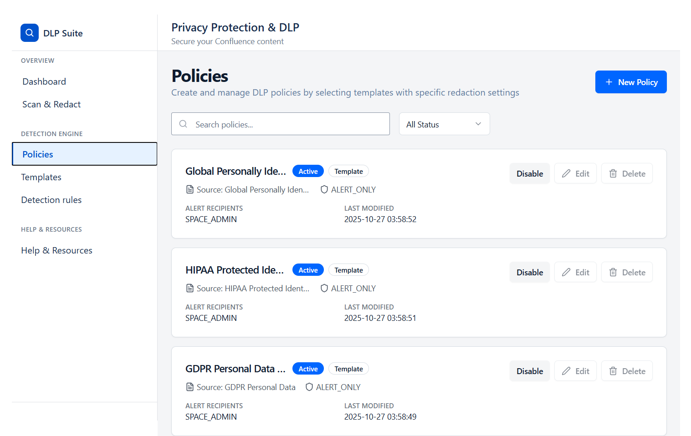Click the plus icon on New Policy
The width and height of the screenshot is (691, 436).
pos(609,82)
